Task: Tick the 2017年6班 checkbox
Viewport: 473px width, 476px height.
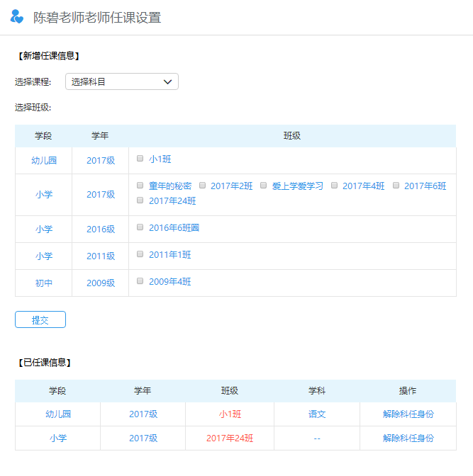Action: tap(396, 186)
